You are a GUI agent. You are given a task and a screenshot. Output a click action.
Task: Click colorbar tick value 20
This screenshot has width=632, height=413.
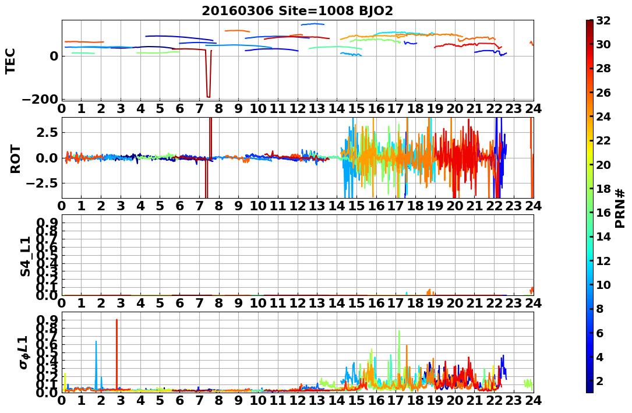pyautogui.click(x=604, y=165)
